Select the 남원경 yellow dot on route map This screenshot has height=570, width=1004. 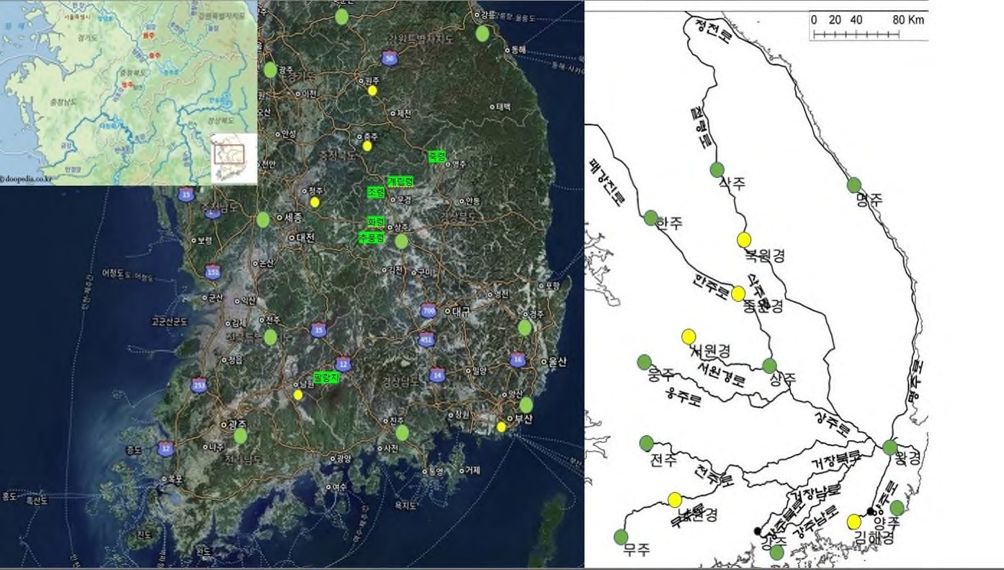(675, 500)
